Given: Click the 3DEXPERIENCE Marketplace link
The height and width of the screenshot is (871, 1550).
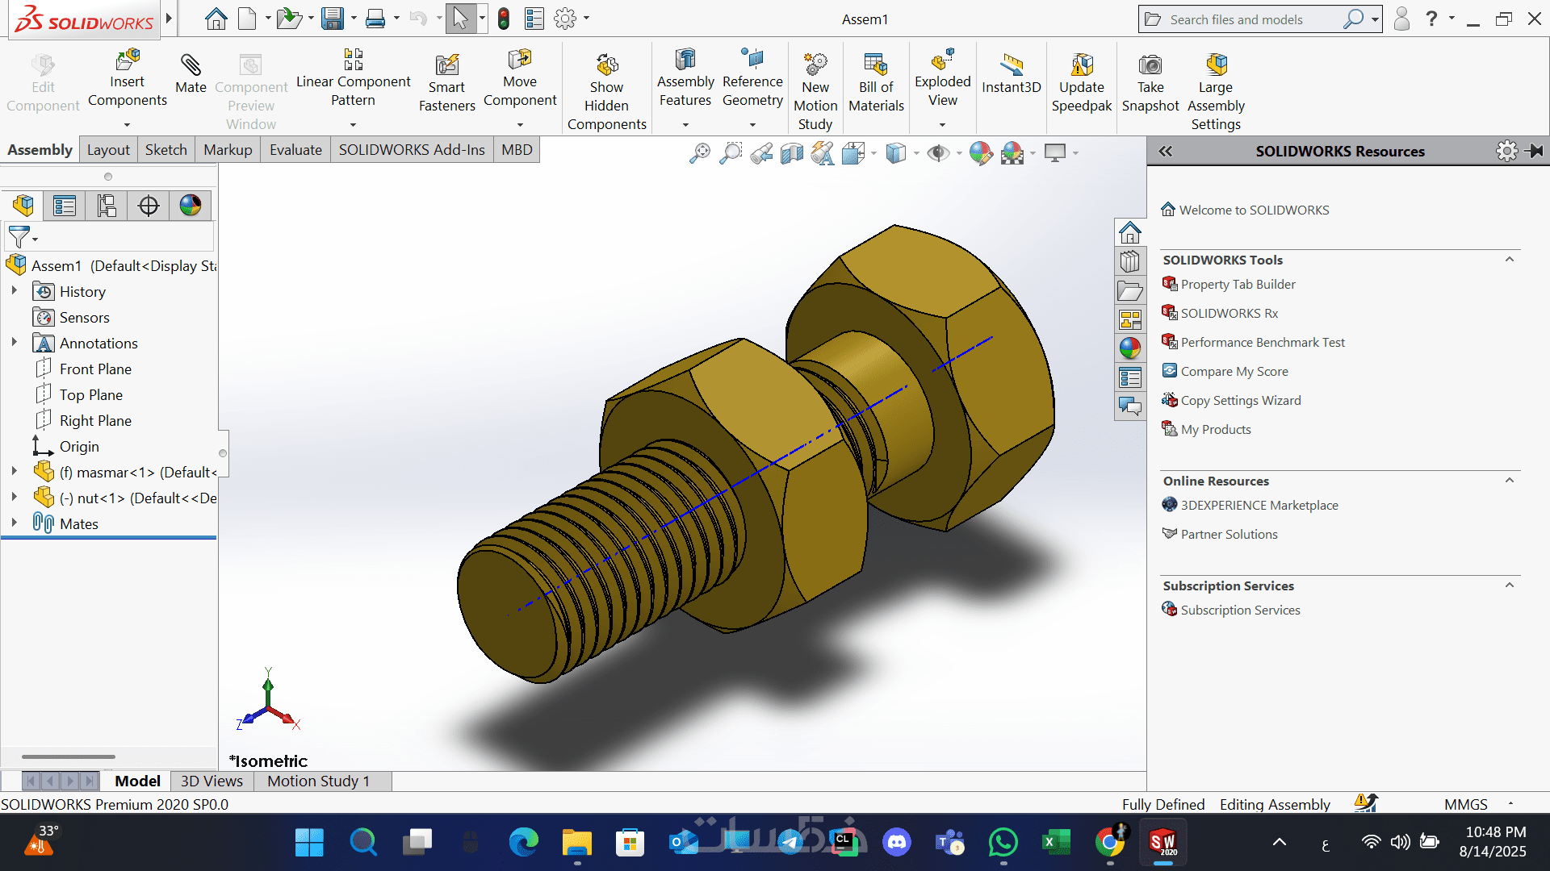Looking at the screenshot, I should click(x=1259, y=506).
